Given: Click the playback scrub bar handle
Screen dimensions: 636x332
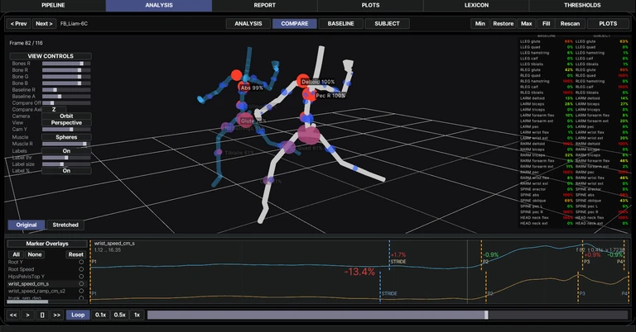Looking at the screenshot, I should 486,315.
